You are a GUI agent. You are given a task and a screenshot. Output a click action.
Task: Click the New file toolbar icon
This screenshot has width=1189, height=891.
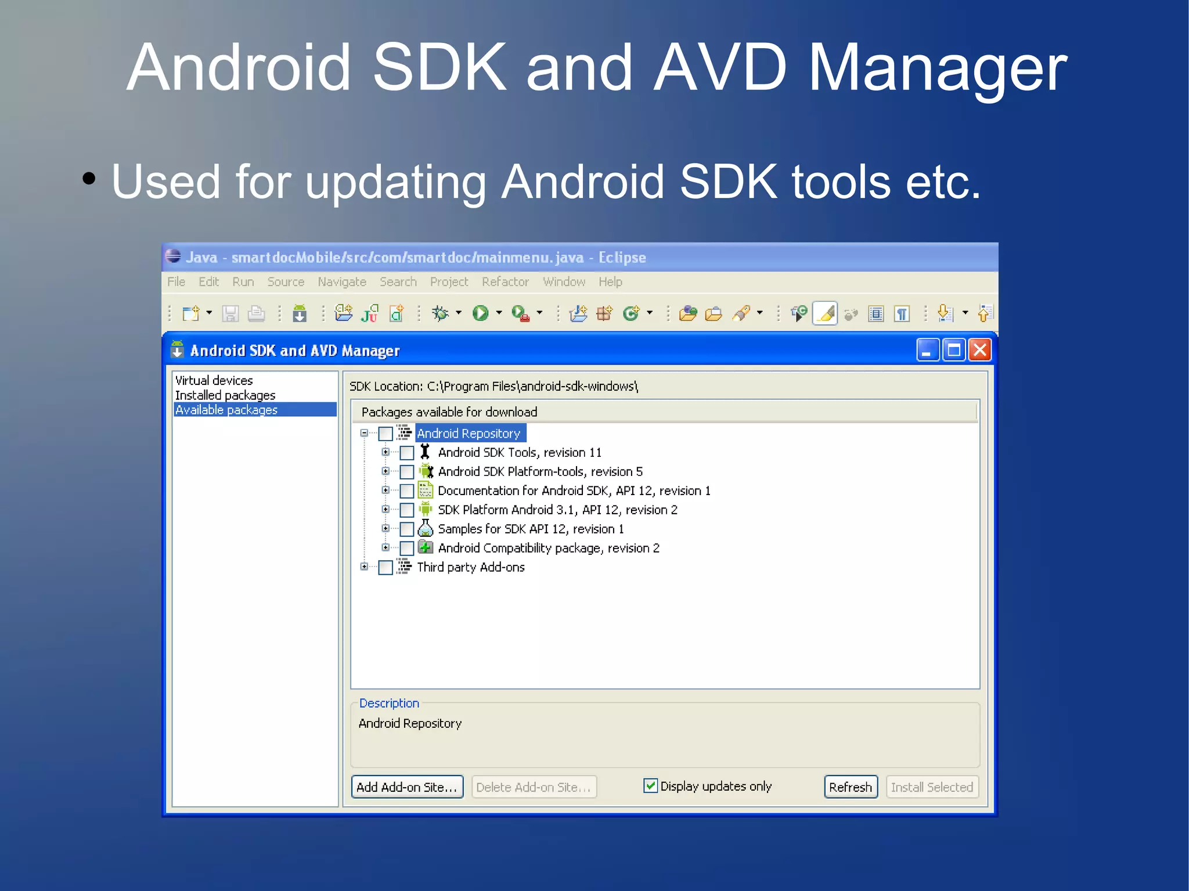[x=191, y=314]
